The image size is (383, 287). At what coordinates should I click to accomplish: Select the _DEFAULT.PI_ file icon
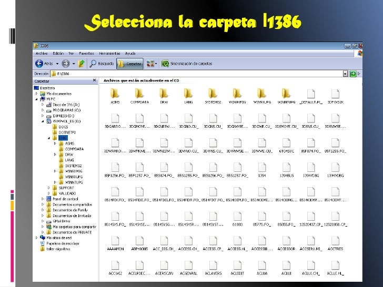coord(311,94)
